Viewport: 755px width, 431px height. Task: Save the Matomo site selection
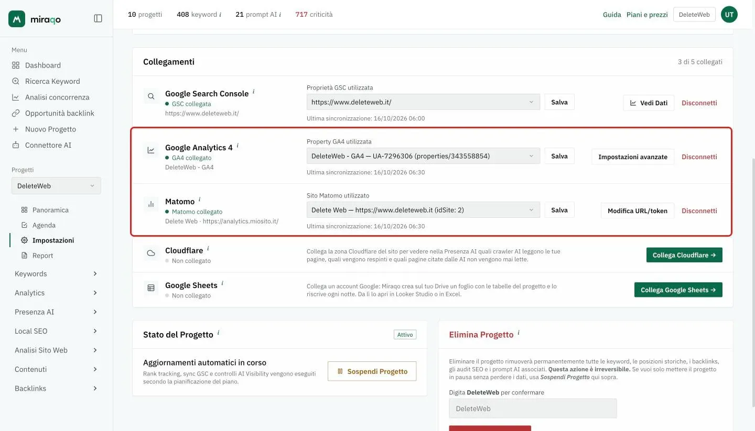tap(559, 210)
